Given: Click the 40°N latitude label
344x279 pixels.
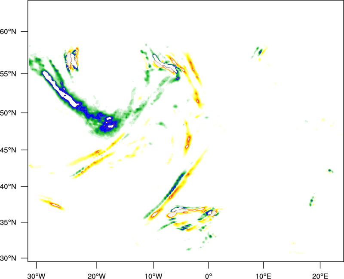Looking at the screenshot, I should tap(8, 187).
